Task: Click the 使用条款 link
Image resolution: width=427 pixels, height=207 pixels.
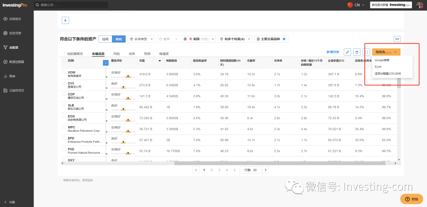Action: point(88,180)
